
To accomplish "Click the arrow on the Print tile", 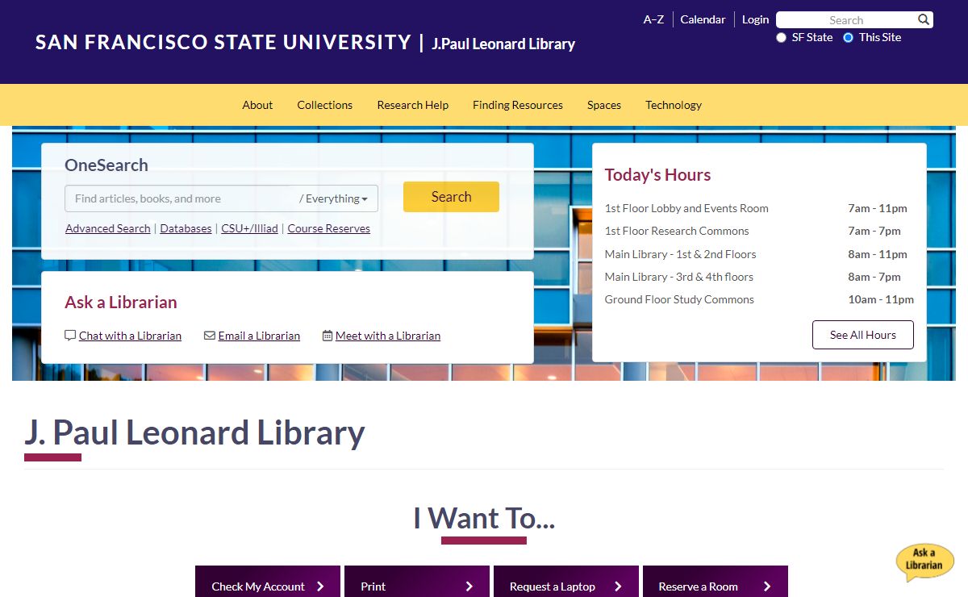I will click(469, 587).
